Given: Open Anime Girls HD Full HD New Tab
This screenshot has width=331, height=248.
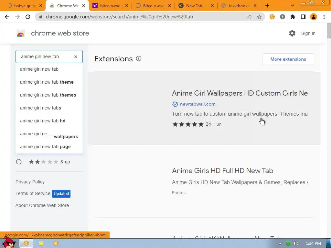Looking at the screenshot, I should pyautogui.click(x=222, y=170).
